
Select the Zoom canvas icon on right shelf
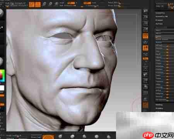coord(145,23)
